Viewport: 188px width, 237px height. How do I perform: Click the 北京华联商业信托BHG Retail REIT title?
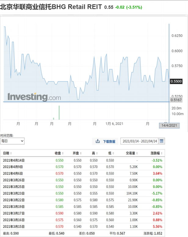tap(51, 7)
